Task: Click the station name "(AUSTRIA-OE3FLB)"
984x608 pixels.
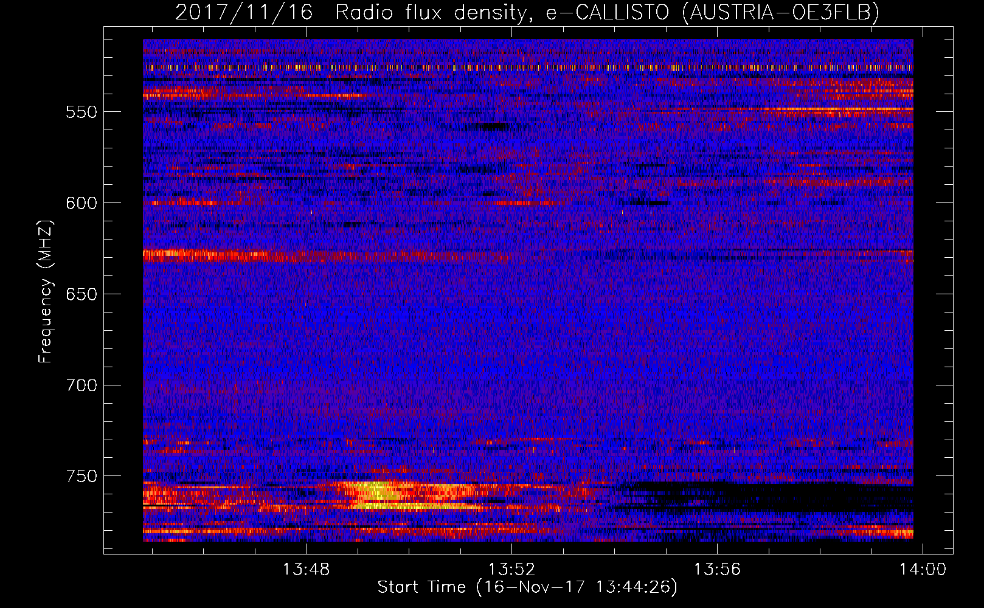Action: (x=781, y=12)
